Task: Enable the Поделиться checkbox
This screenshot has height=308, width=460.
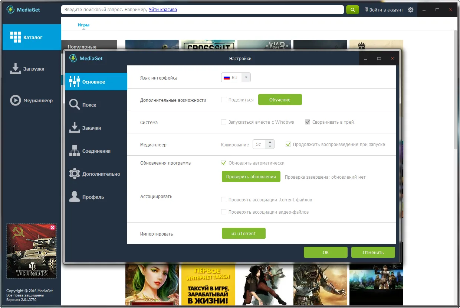Action: tap(224, 100)
